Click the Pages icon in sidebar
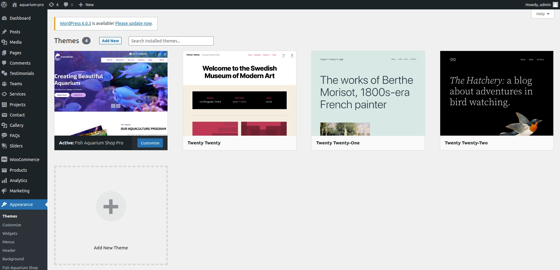Screen dimensions: 560x270 click(4, 53)
